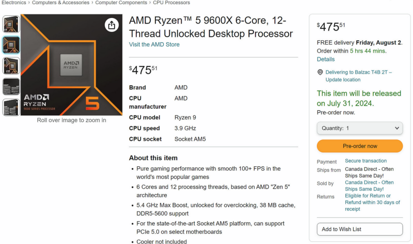Open Eligible for Return or Refund link
The width and height of the screenshot is (413, 244).
click(372, 202)
